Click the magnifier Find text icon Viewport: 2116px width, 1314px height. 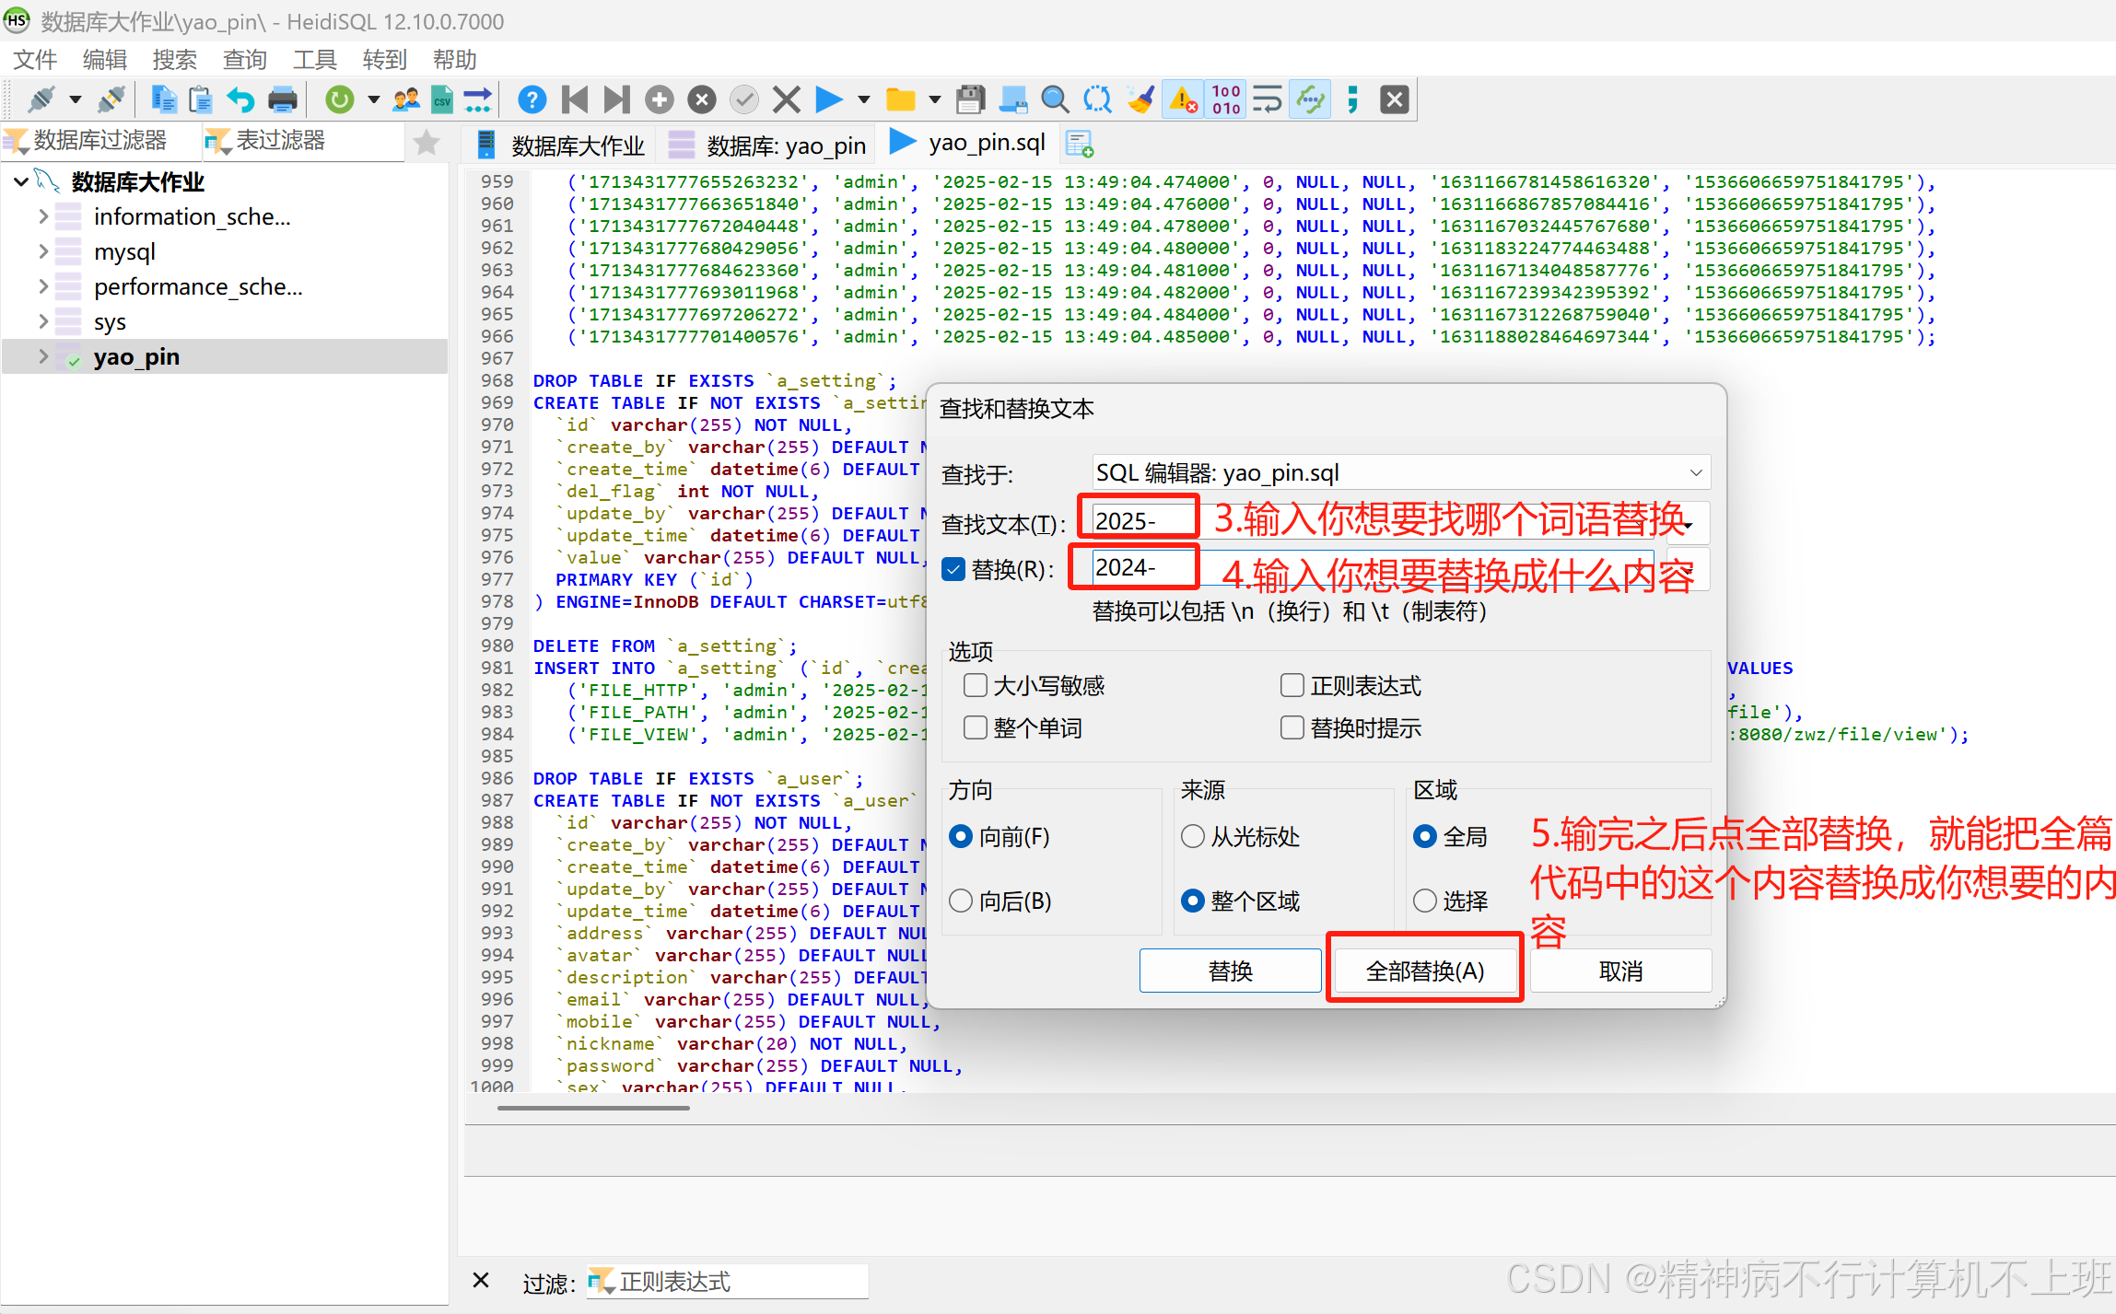tap(1055, 99)
